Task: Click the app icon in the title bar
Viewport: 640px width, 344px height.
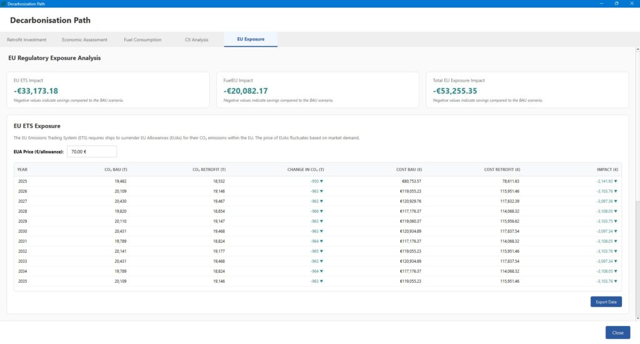Action: (x=4, y=3)
